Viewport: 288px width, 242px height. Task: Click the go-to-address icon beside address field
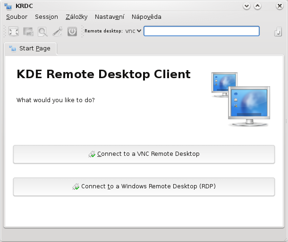coord(278,32)
